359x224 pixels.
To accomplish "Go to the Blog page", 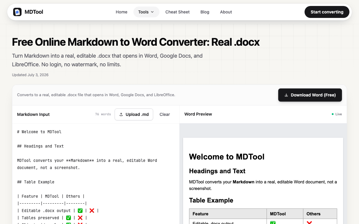I will [205, 12].
